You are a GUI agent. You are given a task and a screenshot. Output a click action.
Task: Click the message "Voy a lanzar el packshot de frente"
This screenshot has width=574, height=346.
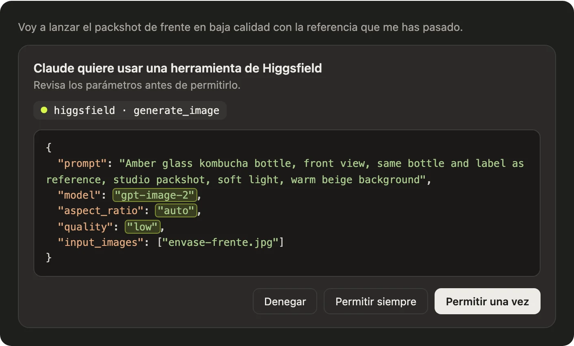104,27
